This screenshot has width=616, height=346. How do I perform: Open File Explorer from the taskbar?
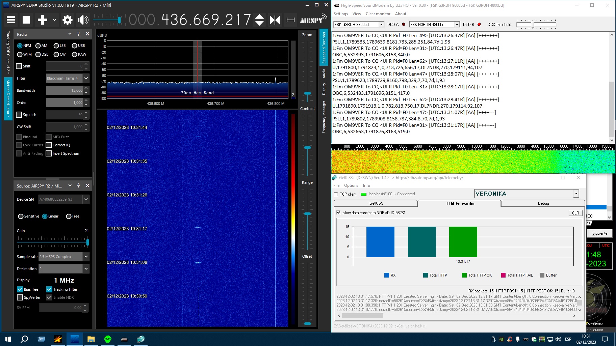(91, 339)
